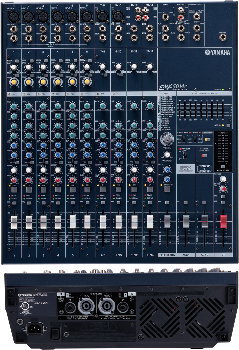Click the AUX 1 master fader
239x350 pixels.
coord(186,221)
